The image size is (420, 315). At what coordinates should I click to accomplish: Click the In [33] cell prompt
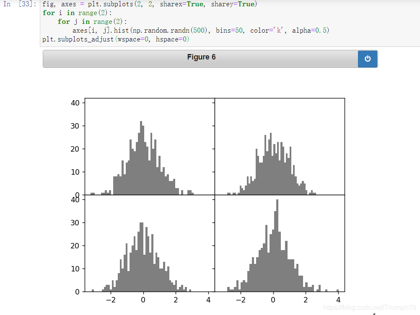(x=20, y=4)
